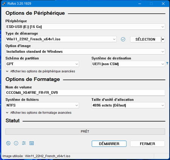Image resolution: width=170 pixels, height=160 pixels.
Task: Open the SÉLECTION split arrow menu
Action: pos(163,40)
